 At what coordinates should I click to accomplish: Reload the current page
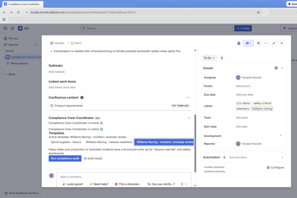(18, 12)
